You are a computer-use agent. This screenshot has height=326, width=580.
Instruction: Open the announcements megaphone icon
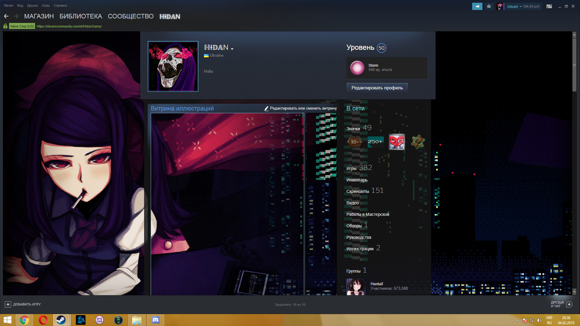(x=477, y=6)
